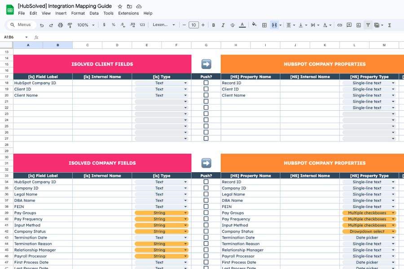Tick Push checkbox for Pay Groups row
This screenshot has width=404, height=269.
point(206,213)
